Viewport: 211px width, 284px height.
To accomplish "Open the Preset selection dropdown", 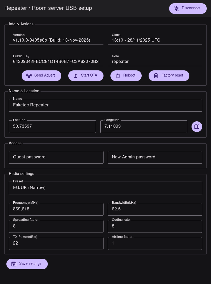I will (105, 188).
